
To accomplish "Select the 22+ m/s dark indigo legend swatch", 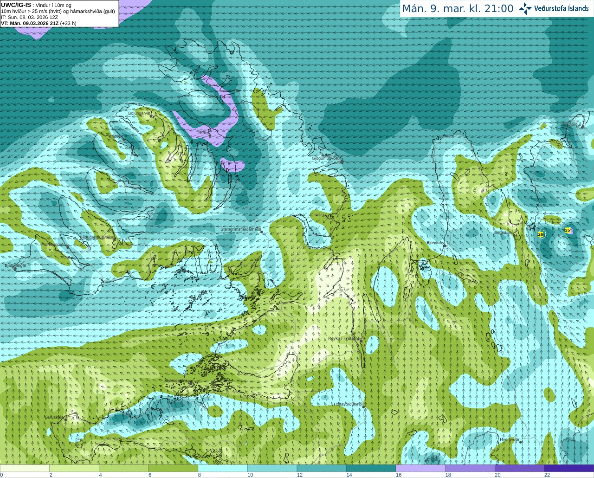I will (569, 468).
